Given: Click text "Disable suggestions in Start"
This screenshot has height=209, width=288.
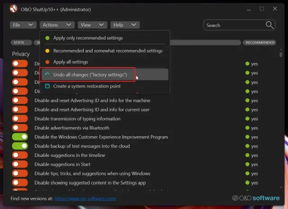Looking at the screenshot, I should [x=63, y=164].
